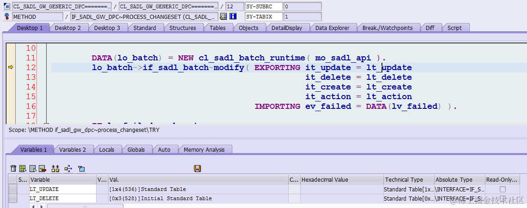Open the Tables tab

[x=218, y=28]
